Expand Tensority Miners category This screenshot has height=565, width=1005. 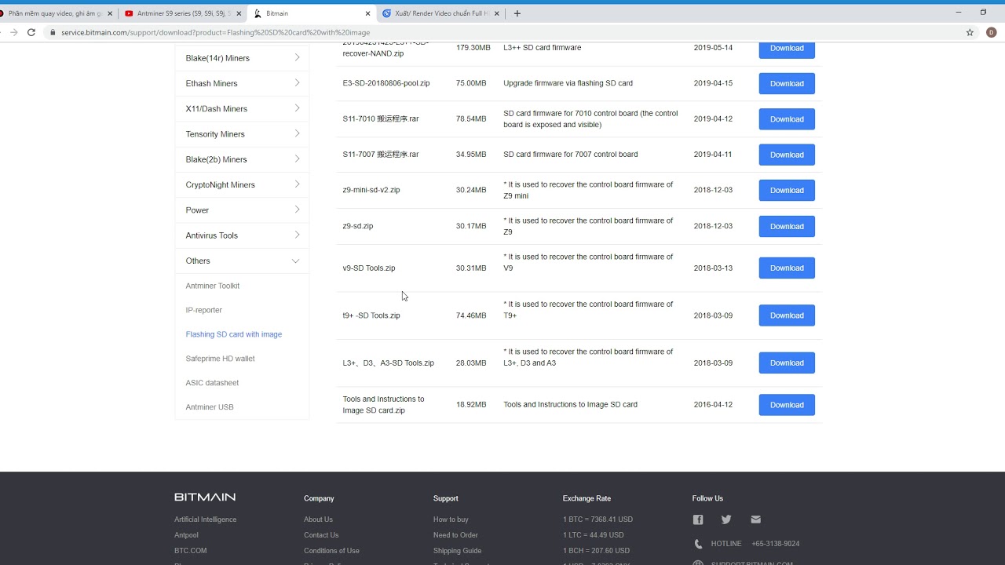pyautogui.click(x=242, y=134)
